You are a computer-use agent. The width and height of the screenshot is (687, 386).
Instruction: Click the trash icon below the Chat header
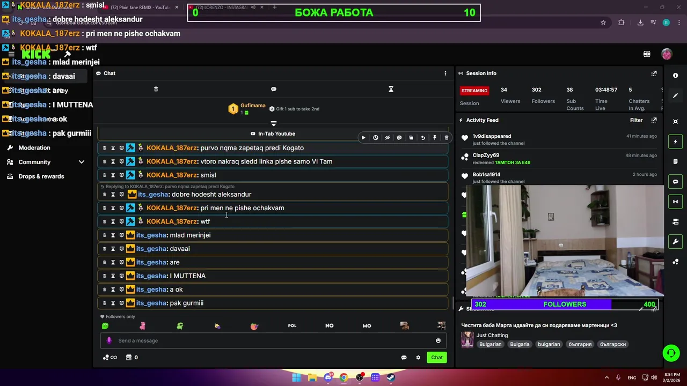[x=156, y=89]
